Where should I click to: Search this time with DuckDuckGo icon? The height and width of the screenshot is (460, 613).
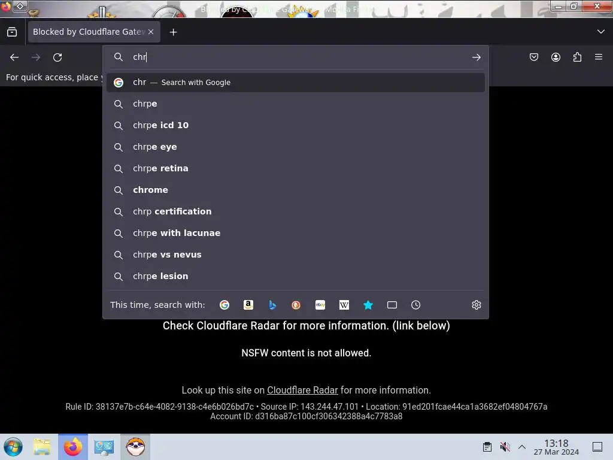(x=296, y=305)
